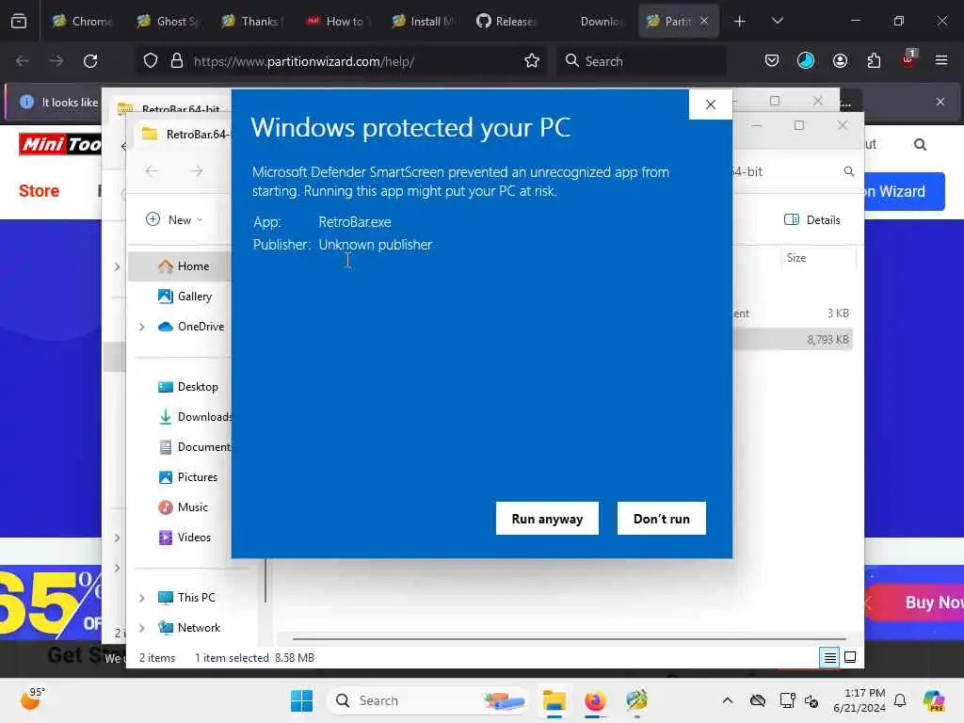The image size is (964, 723).
Task: Switch to the Thanks tab
Action: click(252, 21)
